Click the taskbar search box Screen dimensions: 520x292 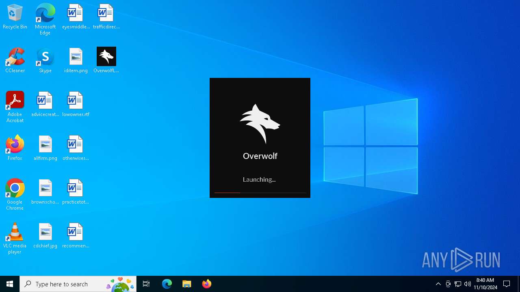[x=78, y=284]
